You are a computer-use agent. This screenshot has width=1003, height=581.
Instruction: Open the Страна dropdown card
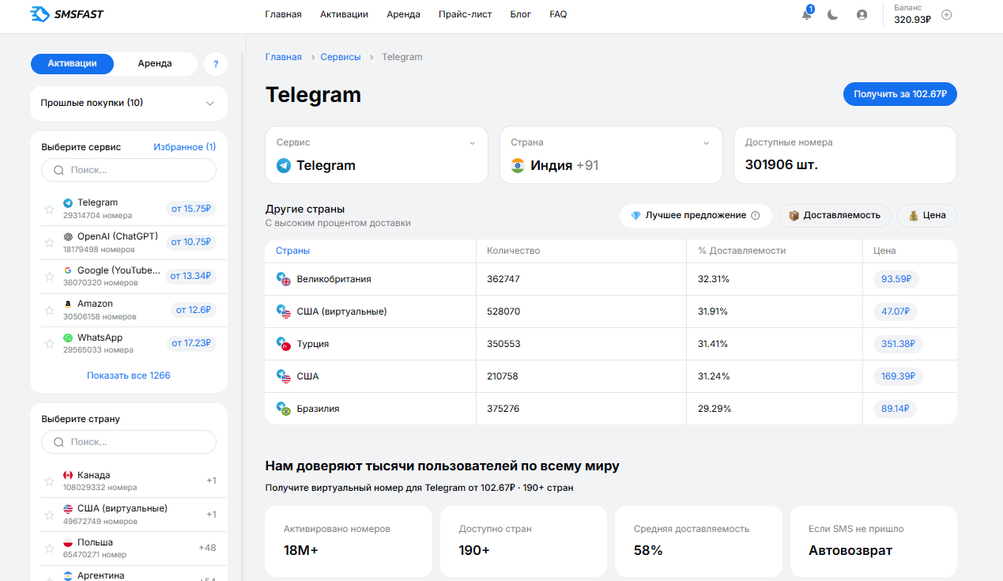[x=611, y=155]
